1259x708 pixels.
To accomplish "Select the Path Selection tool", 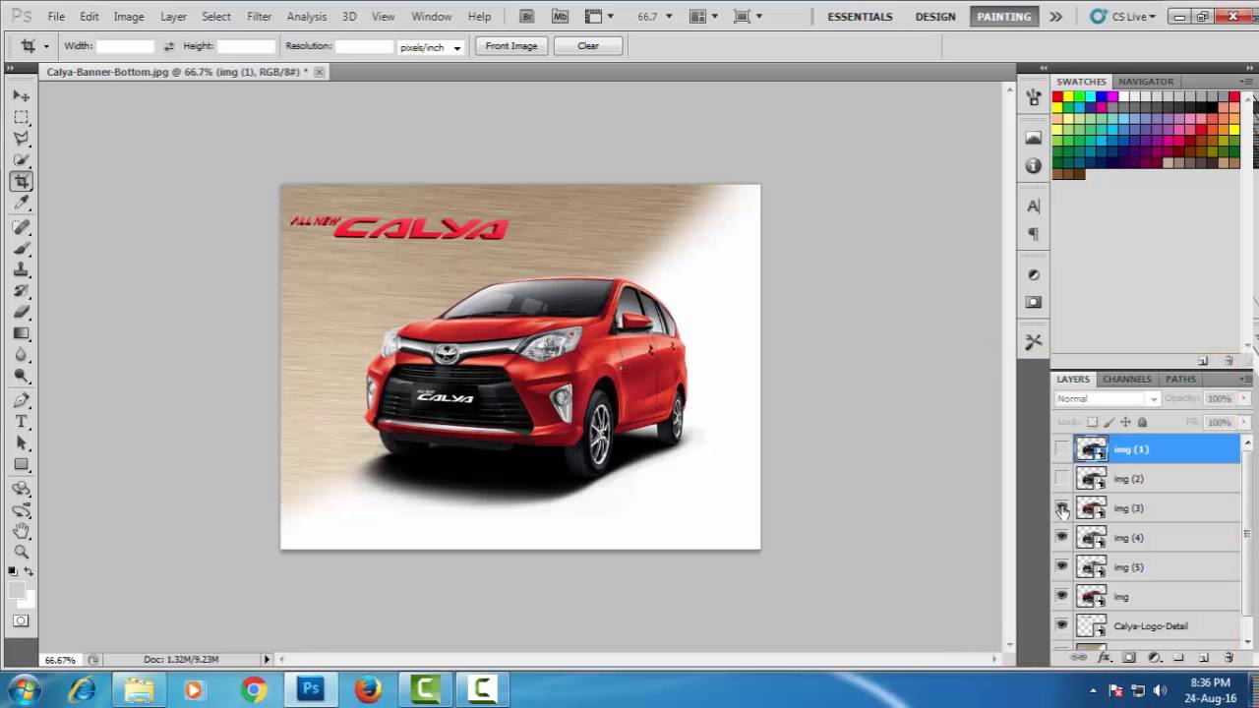I will (x=22, y=443).
